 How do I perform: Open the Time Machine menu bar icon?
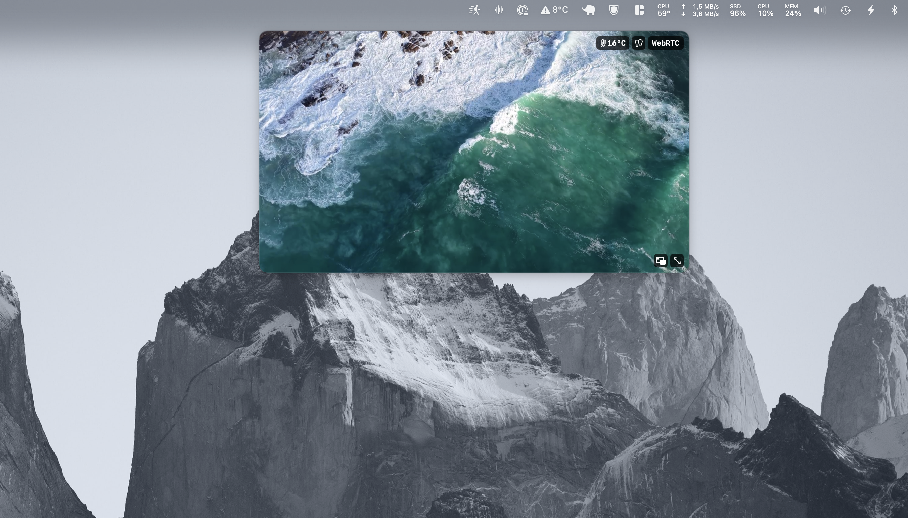click(846, 10)
